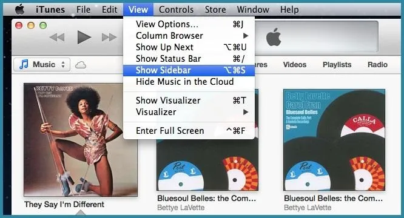Open the Edit menu

(110, 10)
